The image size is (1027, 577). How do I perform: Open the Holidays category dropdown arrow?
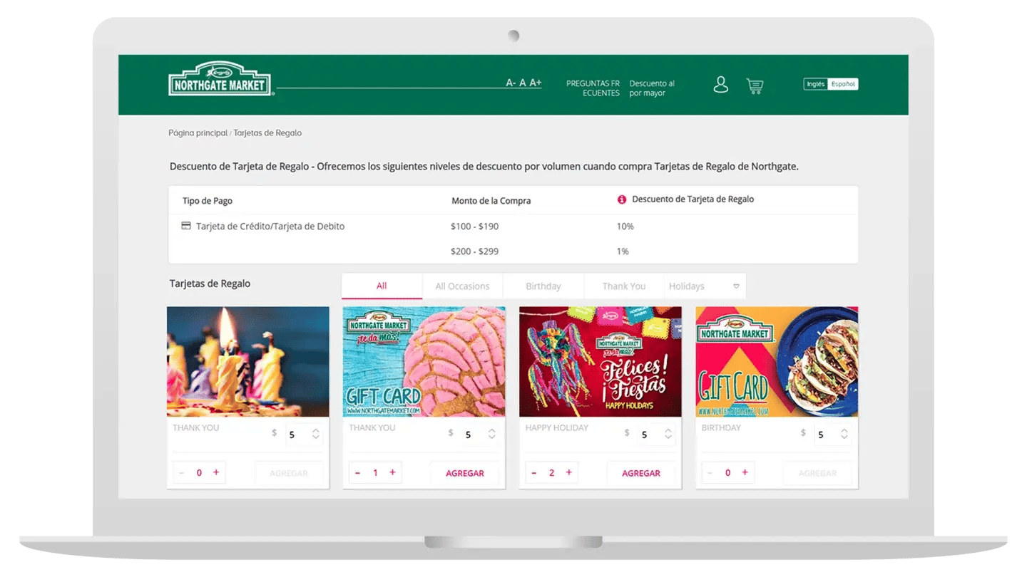coord(736,286)
